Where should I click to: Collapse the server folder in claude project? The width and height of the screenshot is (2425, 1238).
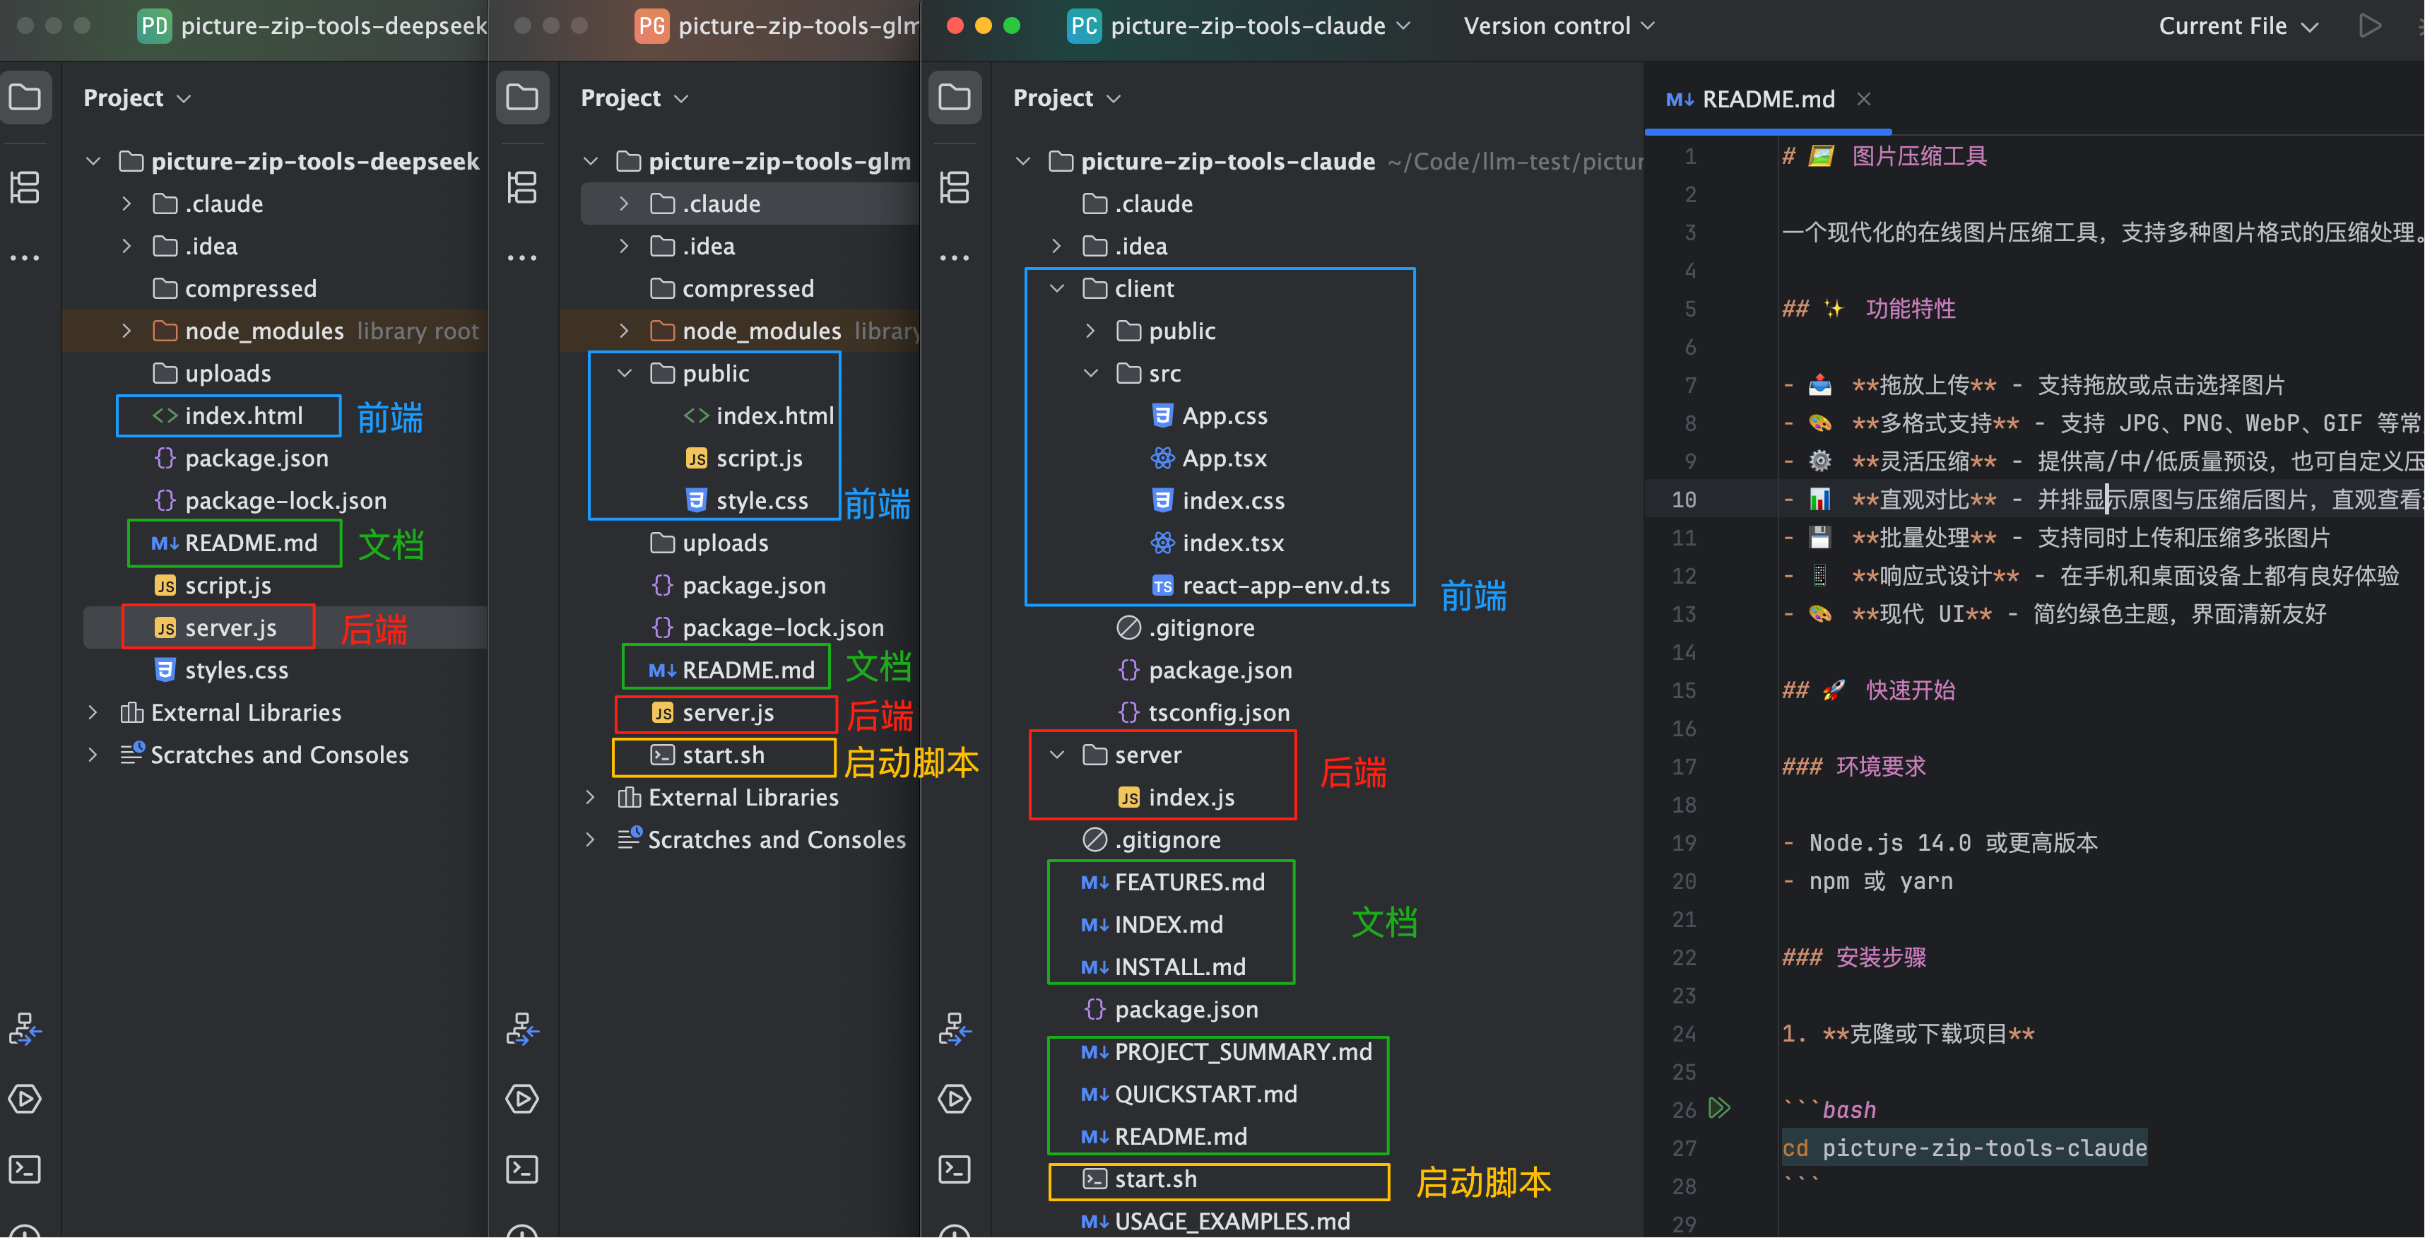click(x=1057, y=755)
